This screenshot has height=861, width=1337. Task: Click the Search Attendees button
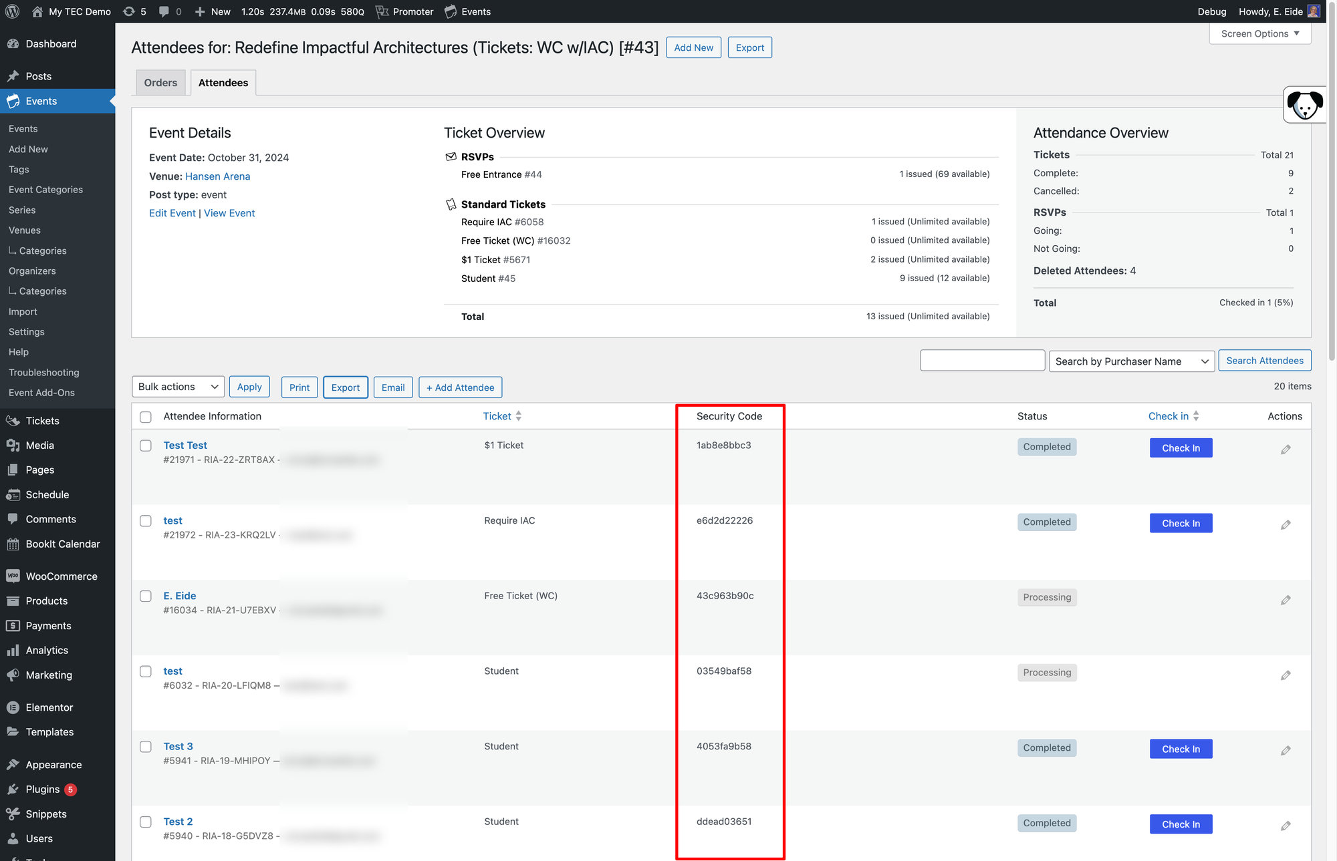pos(1264,361)
